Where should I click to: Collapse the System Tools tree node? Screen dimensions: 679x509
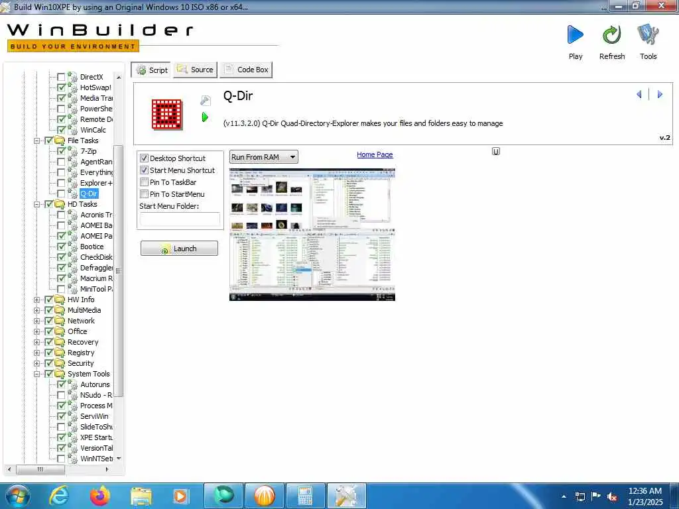point(37,374)
